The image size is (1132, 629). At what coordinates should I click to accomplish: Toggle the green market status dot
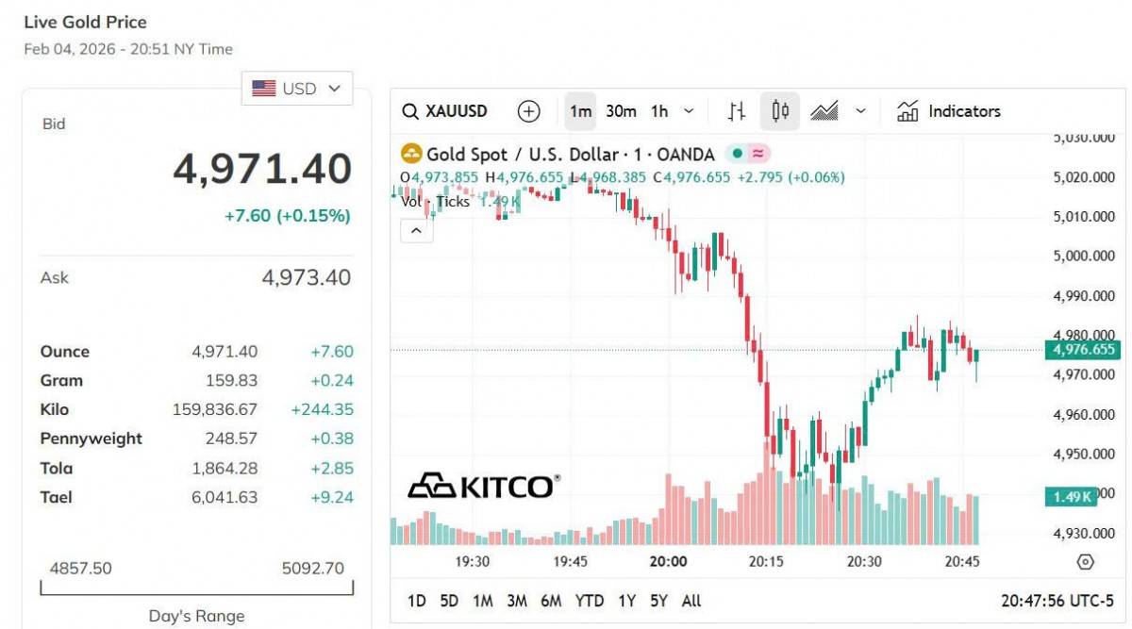(738, 154)
